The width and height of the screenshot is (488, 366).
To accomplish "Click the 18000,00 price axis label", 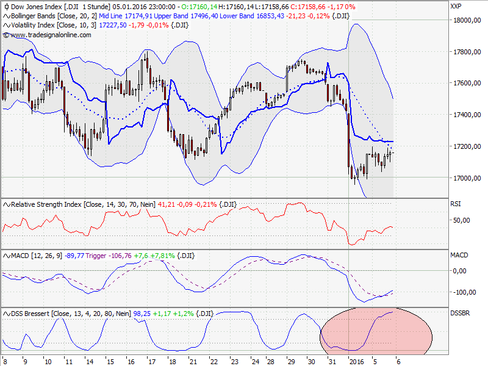I will coord(467,20).
